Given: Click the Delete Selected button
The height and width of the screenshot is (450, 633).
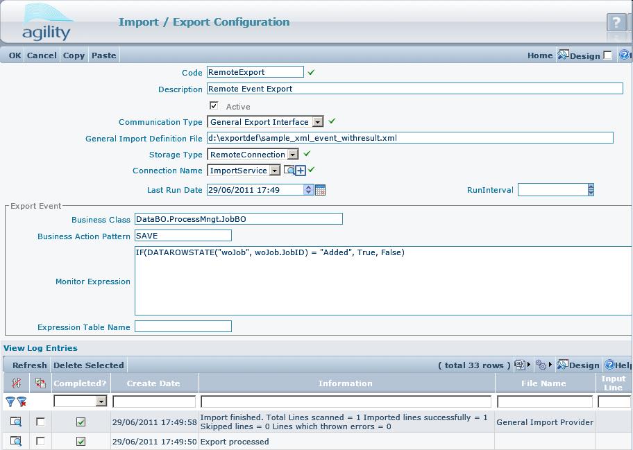Looking at the screenshot, I should (x=88, y=365).
